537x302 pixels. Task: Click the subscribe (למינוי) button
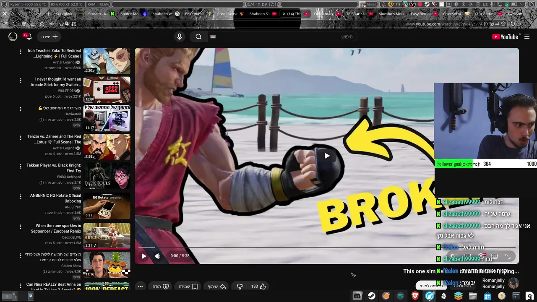[x=432, y=286]
